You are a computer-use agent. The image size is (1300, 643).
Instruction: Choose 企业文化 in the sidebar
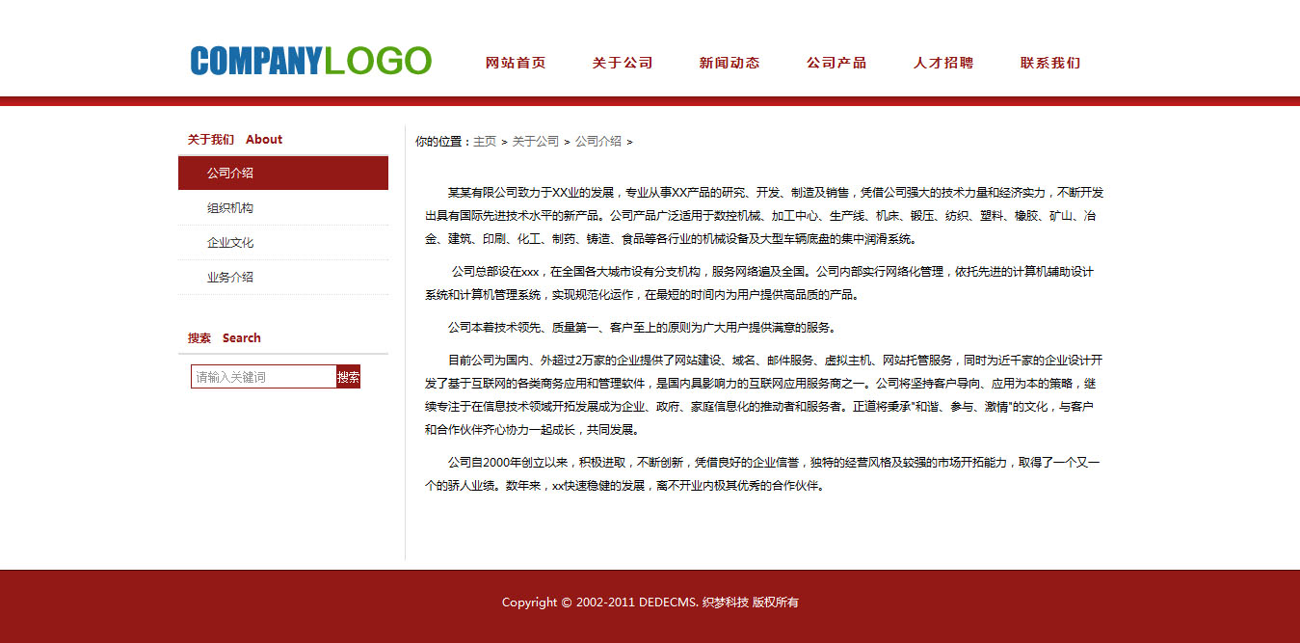point(230,243)
